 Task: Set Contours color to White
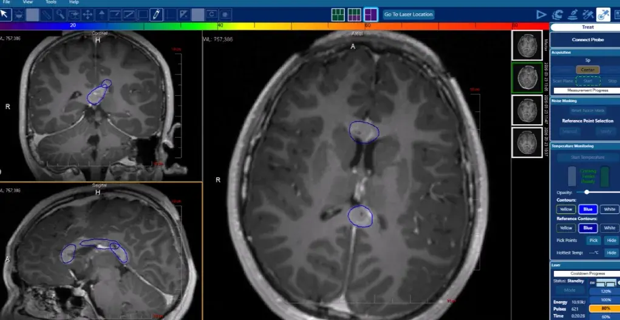coord(609,210)
